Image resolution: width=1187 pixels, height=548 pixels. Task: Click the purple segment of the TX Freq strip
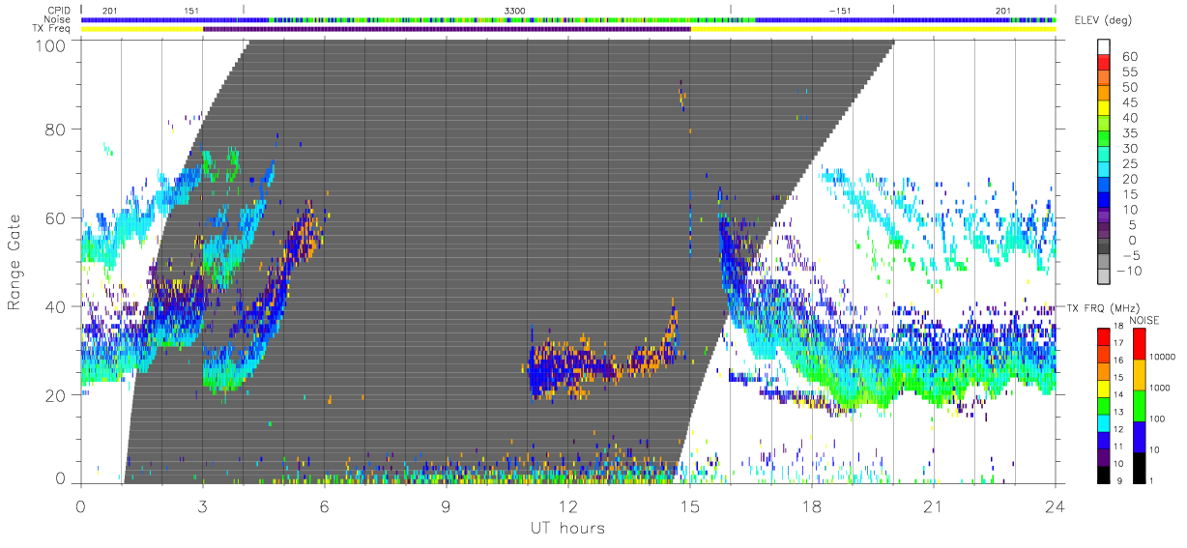(x=447, y=29)
